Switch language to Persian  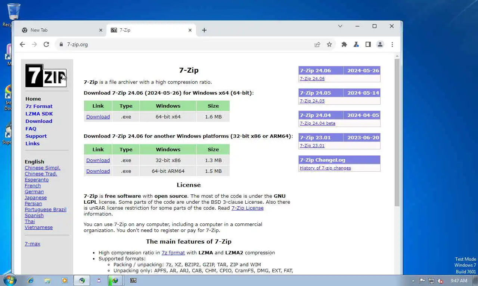click(x=33, y=203)
